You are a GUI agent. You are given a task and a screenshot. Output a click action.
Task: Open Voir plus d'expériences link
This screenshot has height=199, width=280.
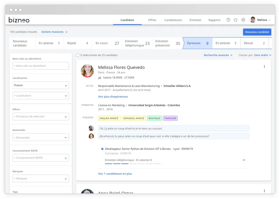(113, 97)
